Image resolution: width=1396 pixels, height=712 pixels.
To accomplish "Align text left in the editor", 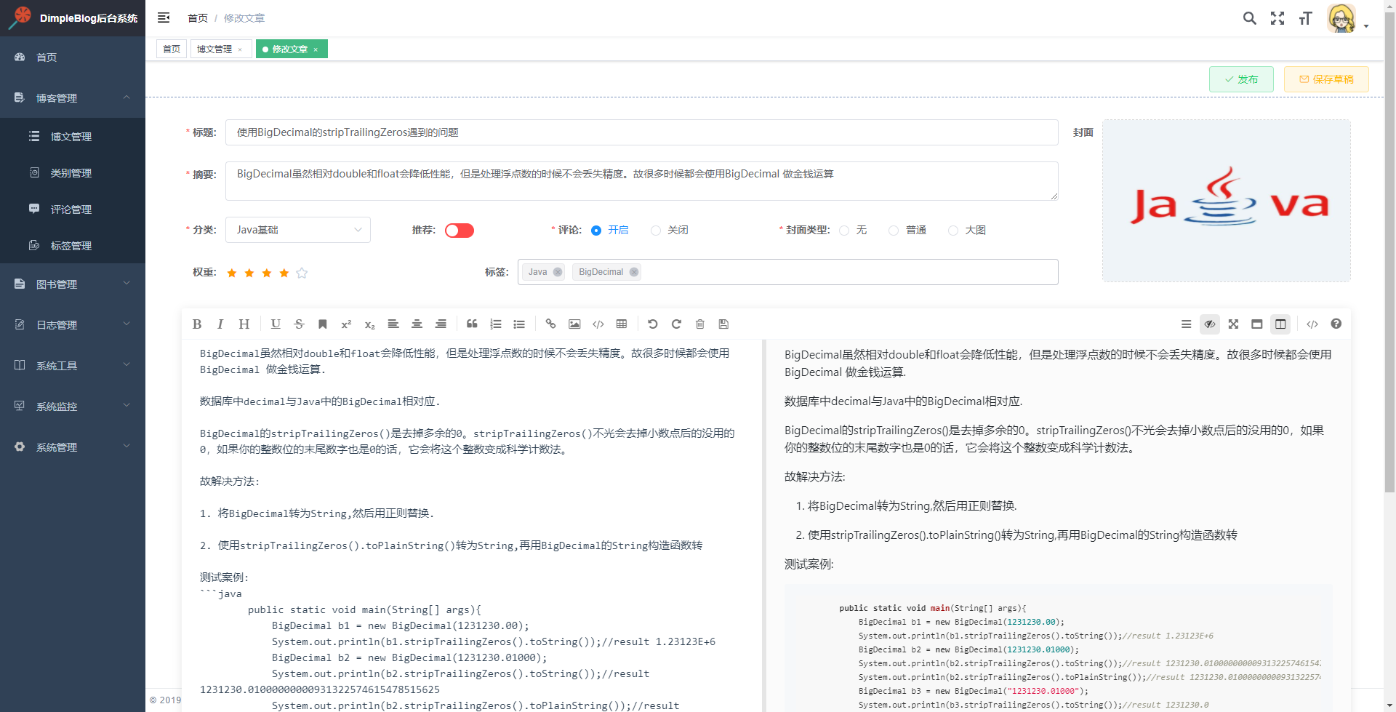I will point(393,324).
